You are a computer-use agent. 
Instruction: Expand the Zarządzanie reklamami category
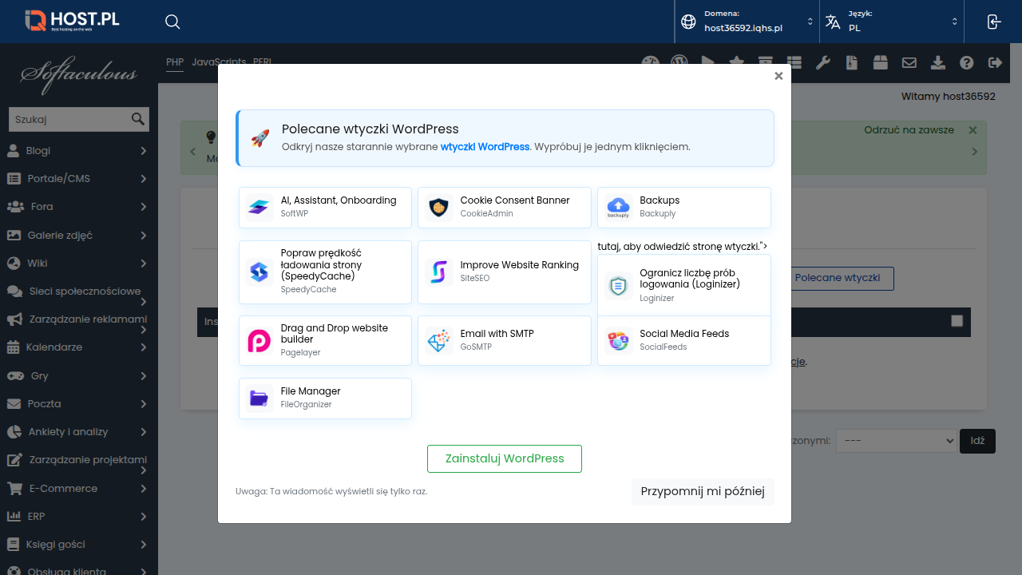[144, 330]
